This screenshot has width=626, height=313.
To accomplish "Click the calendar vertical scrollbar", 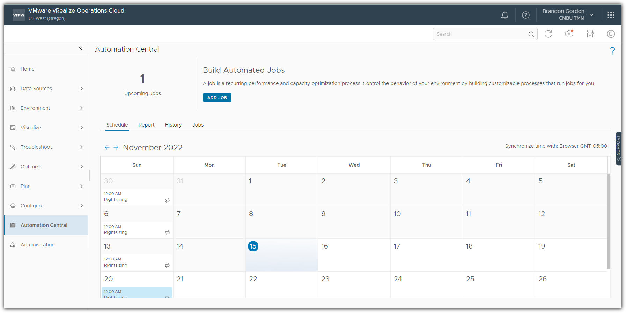I will (x=609, y=221).
